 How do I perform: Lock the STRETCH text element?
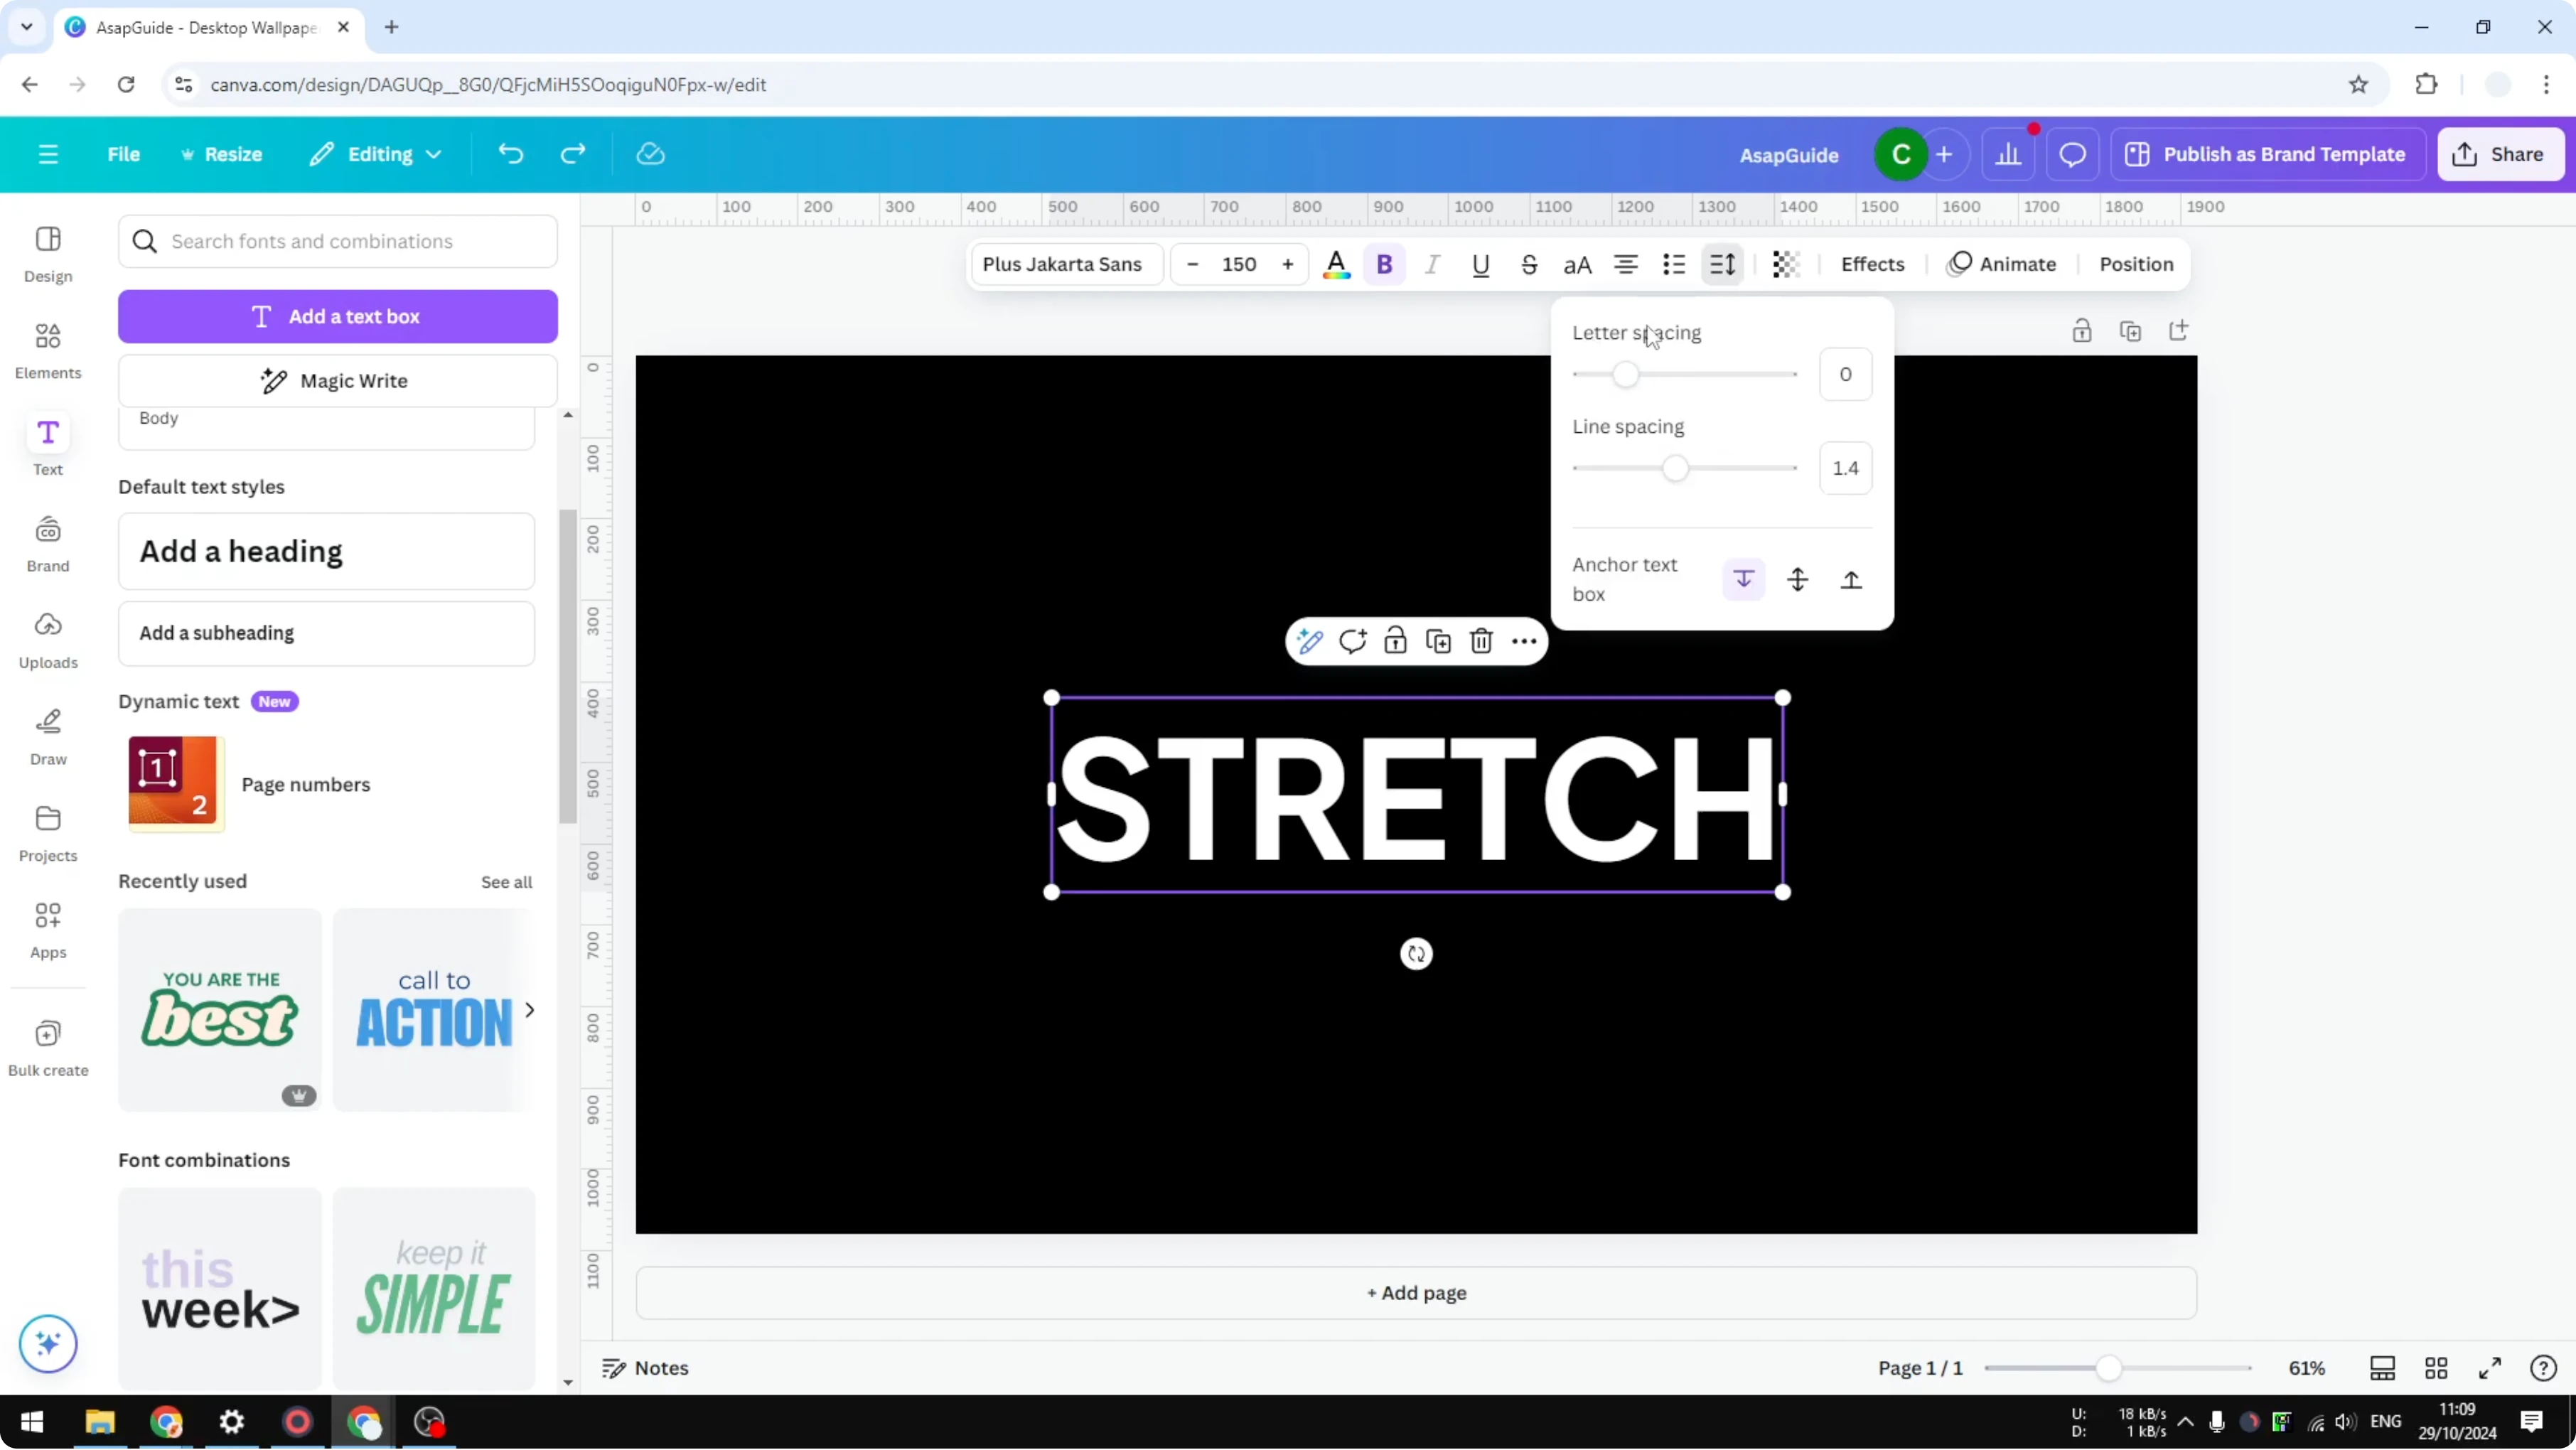coord(1395,641)
